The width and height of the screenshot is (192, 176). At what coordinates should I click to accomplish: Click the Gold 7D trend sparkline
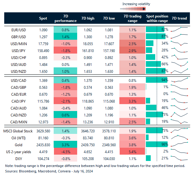tap(179, 145)
